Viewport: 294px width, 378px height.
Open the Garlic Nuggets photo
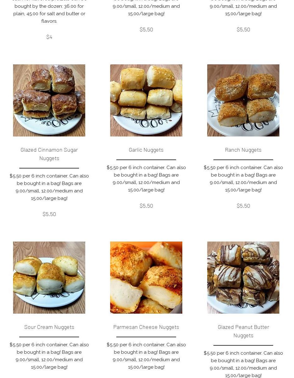click(x=146, y=100)
